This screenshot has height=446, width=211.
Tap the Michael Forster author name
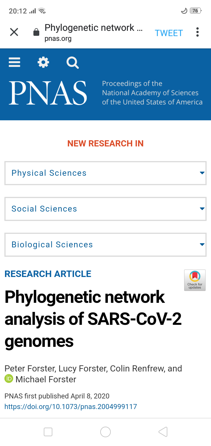tap(46, 379)
